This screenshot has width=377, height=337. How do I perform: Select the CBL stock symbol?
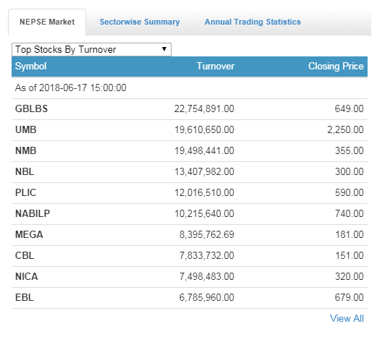[x=25, y=255]
